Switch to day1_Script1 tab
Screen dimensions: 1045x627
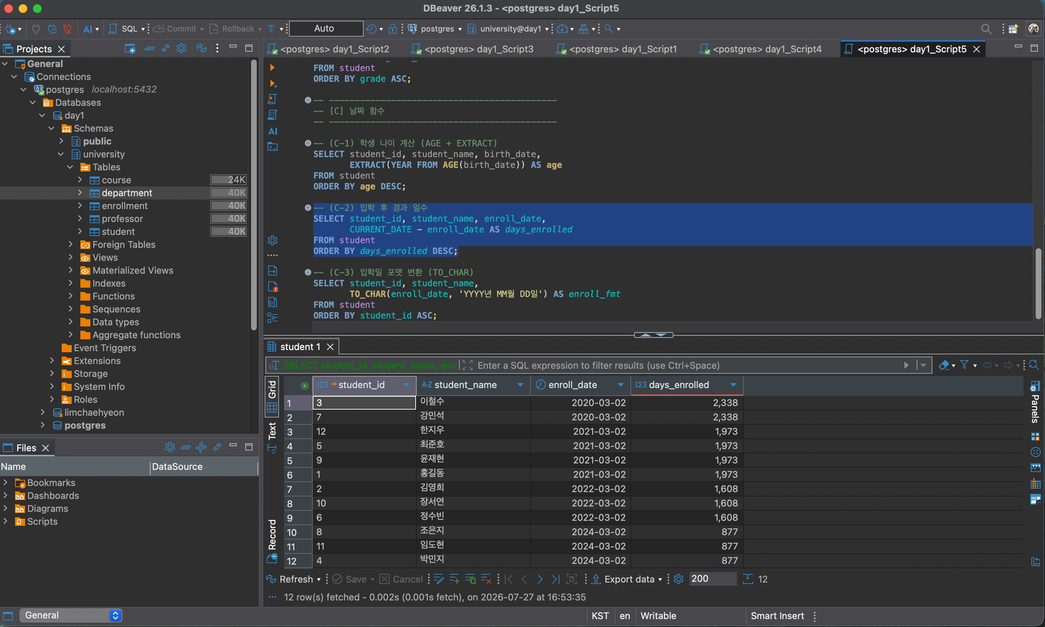click(617, 49)
